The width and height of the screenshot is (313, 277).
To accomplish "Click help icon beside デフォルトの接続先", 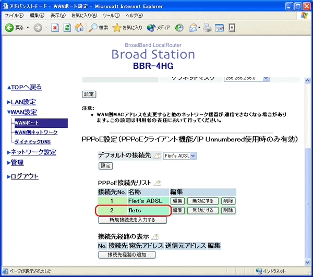I will pyautogui.click(x=158, y=155).
